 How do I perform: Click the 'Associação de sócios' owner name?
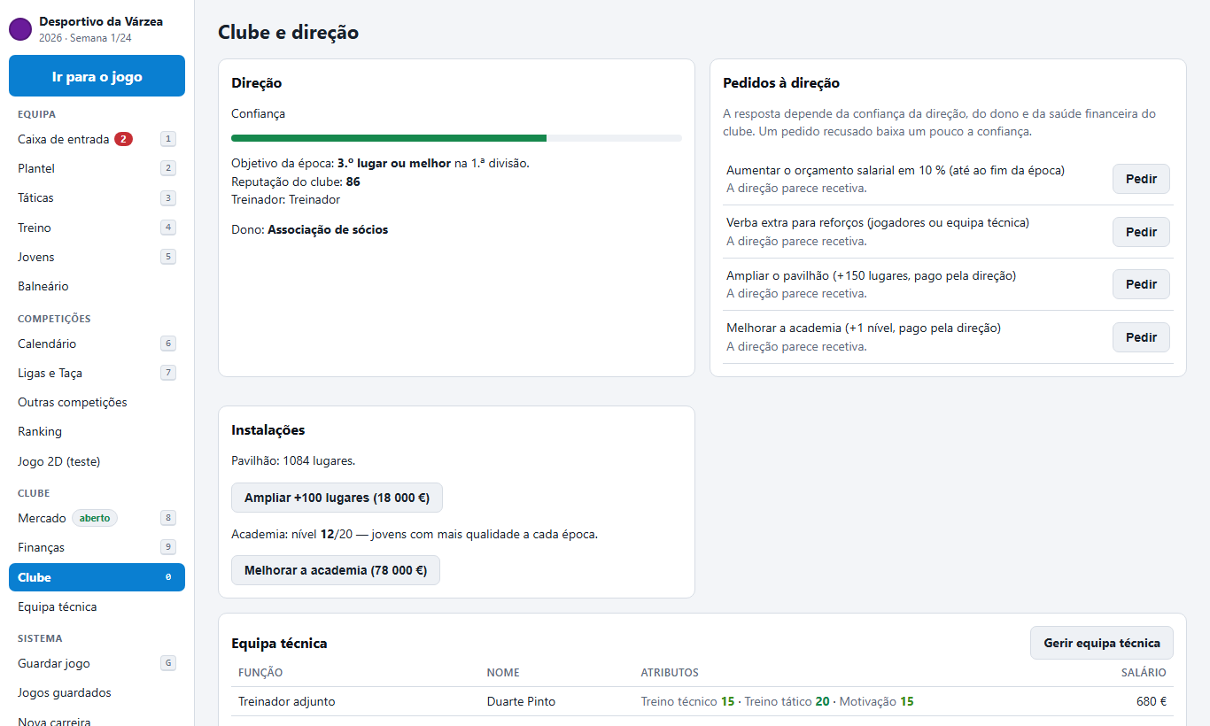click(x=328, y=229)
